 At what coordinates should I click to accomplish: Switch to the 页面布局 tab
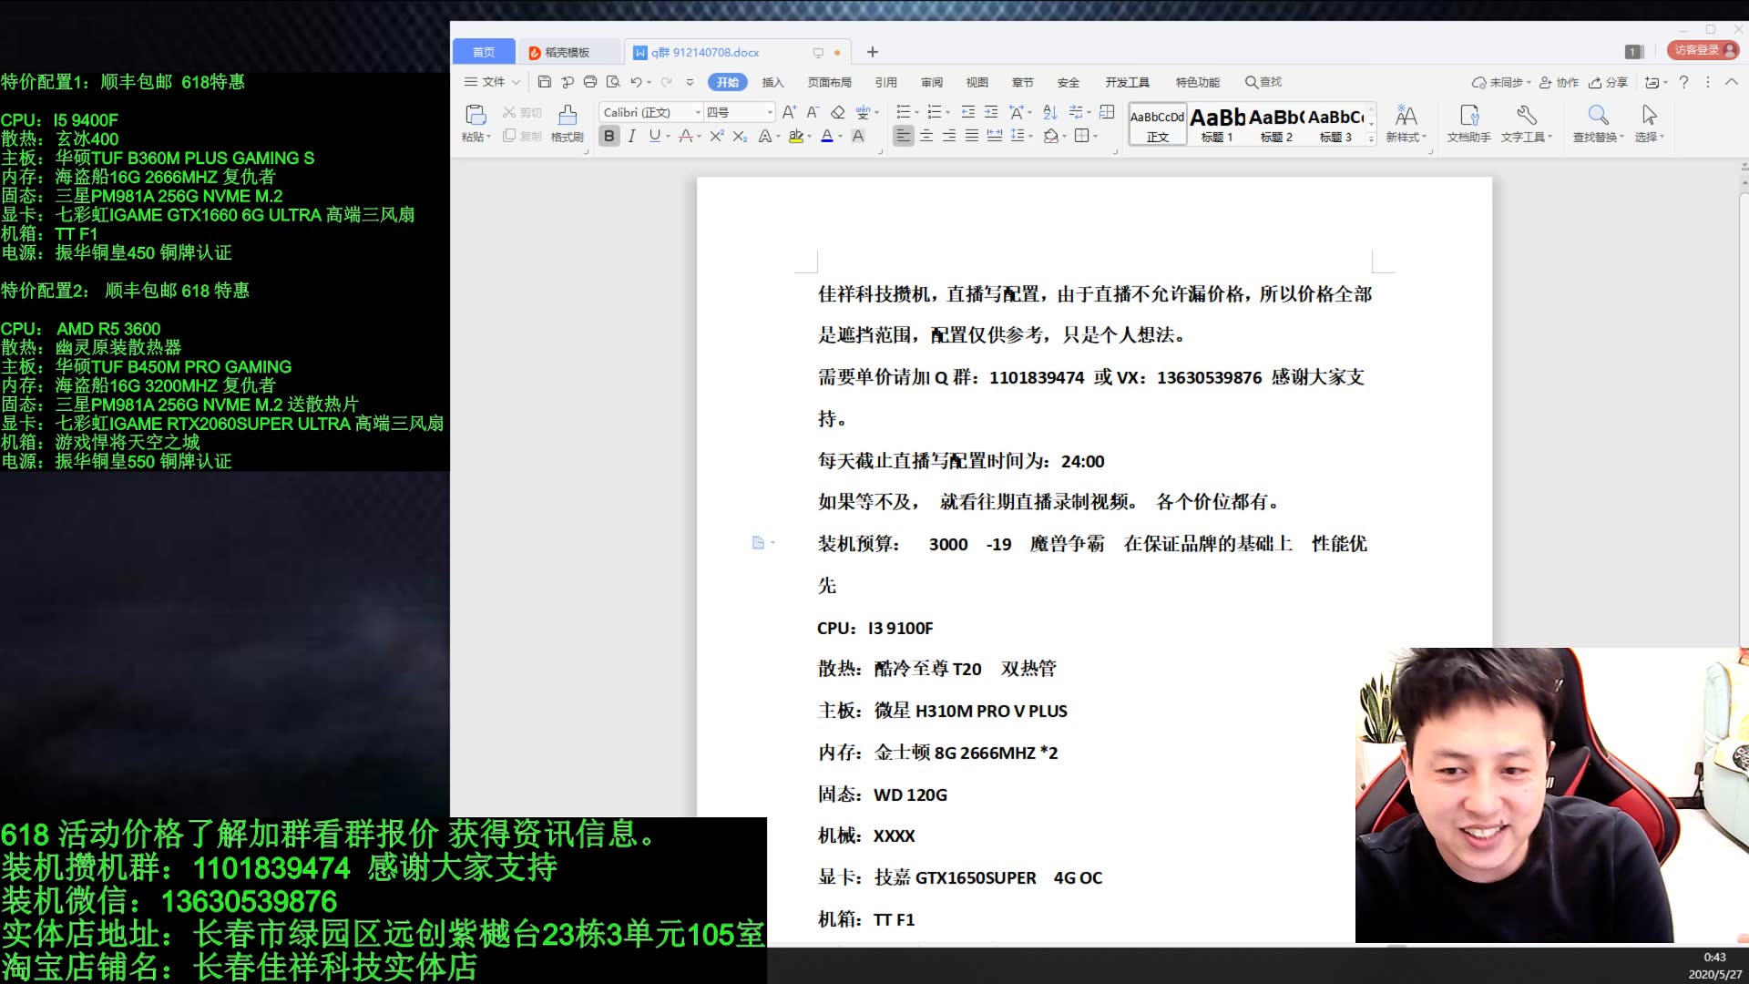[x=829, y=82]
